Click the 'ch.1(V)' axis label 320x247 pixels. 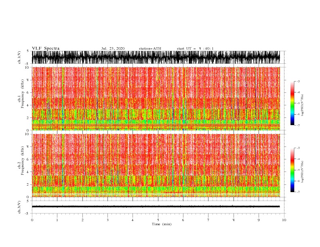19,58
